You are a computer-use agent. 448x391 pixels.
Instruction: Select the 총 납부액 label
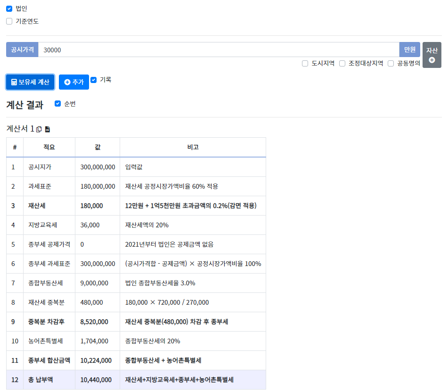41,380
